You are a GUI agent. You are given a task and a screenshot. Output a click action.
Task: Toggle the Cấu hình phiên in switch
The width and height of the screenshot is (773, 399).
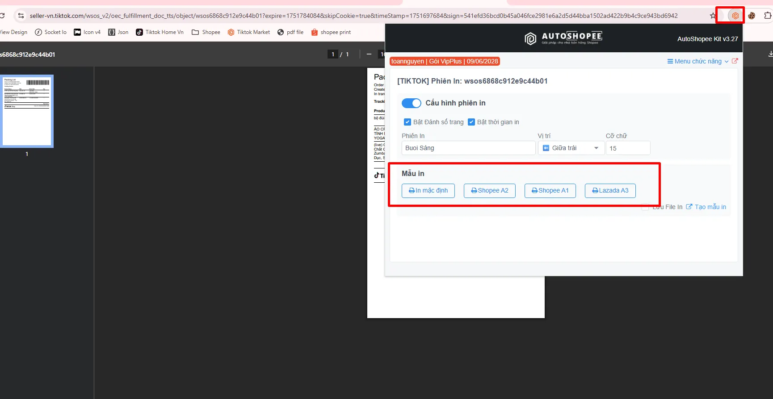tap(412, 103)
